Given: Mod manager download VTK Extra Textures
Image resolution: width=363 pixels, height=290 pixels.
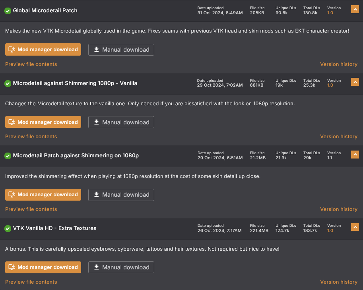Looking at the screenshot, I should [x=43, y=267].
